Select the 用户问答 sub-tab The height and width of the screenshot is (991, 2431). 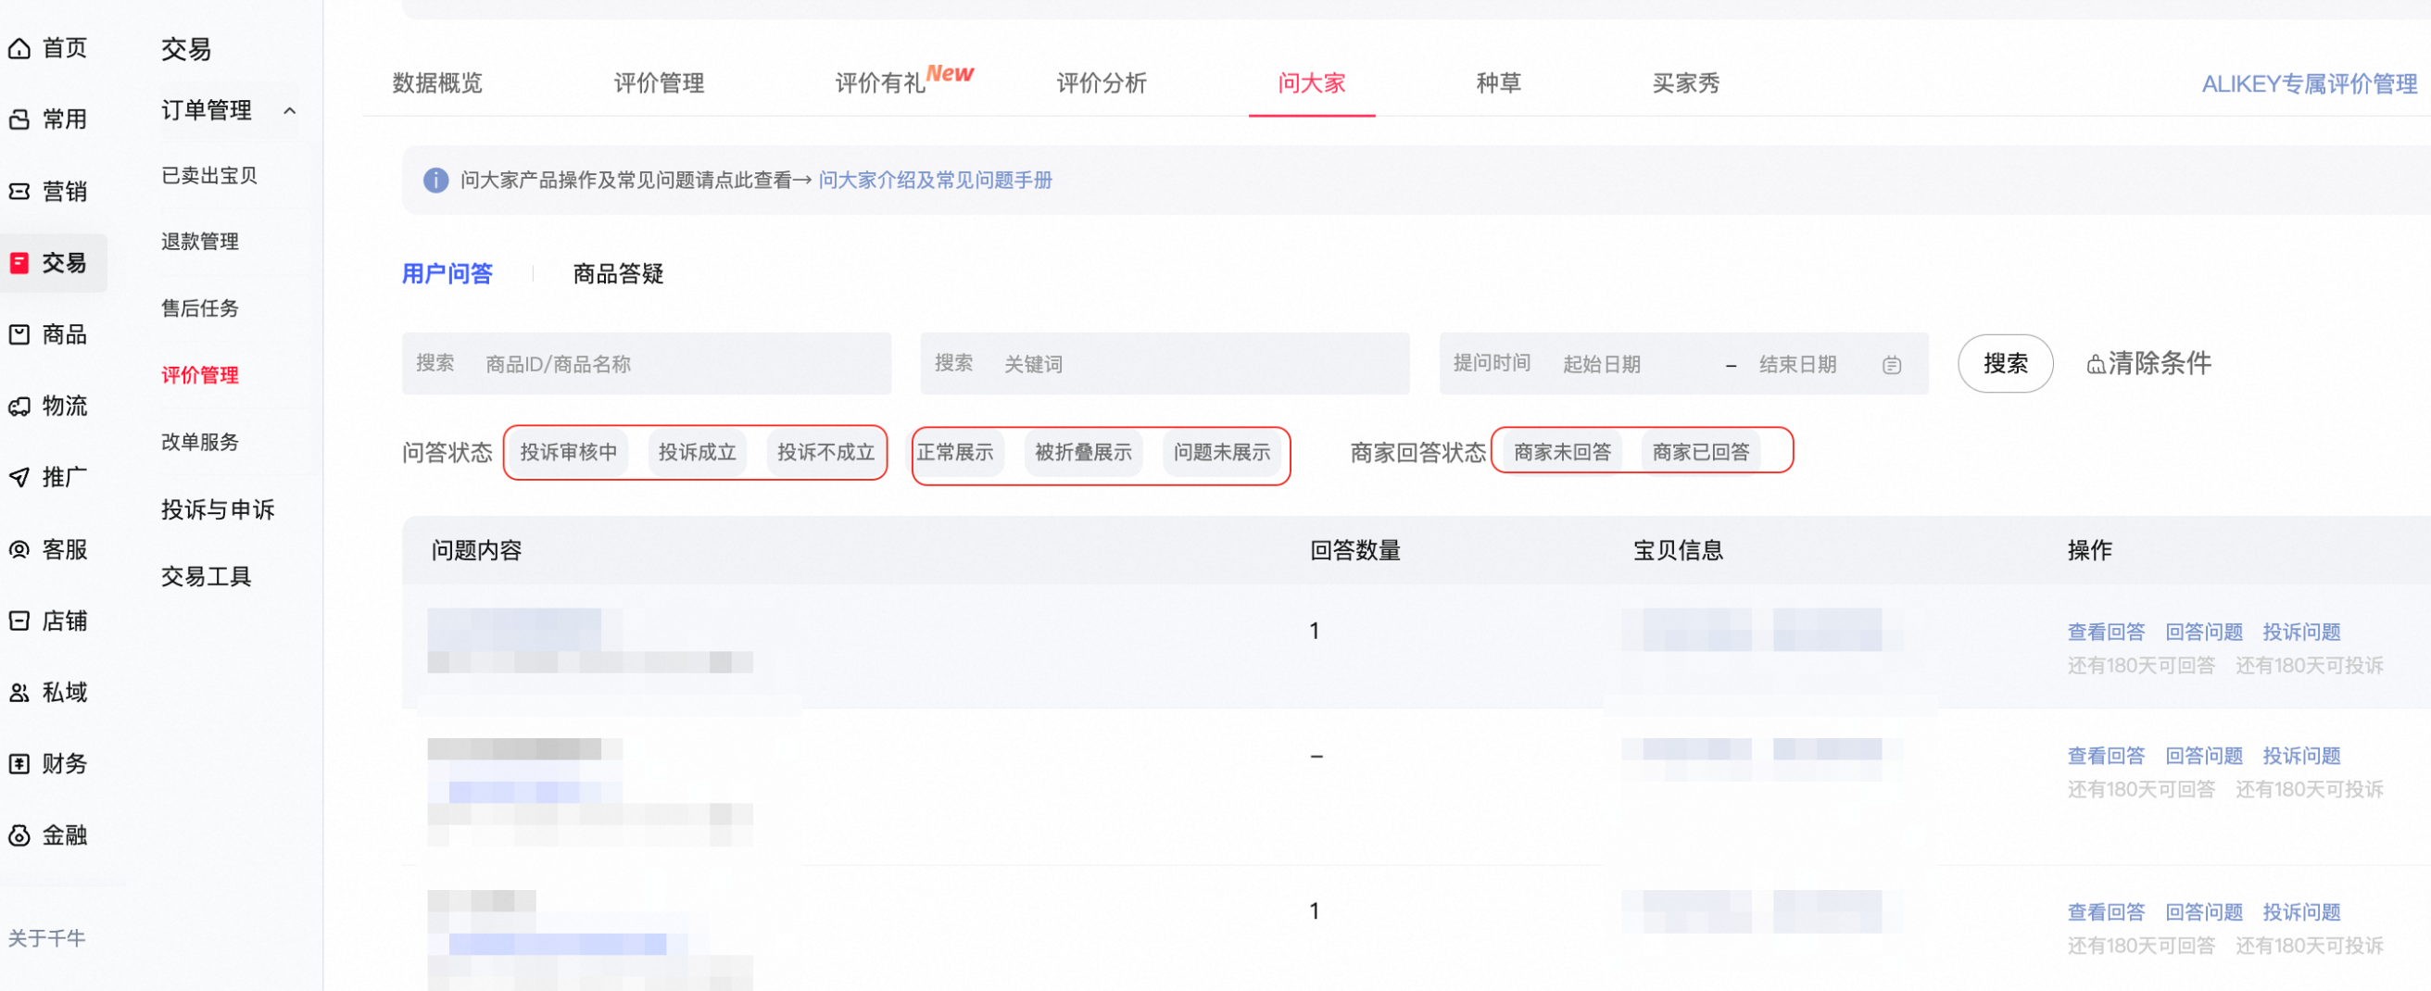447,274
